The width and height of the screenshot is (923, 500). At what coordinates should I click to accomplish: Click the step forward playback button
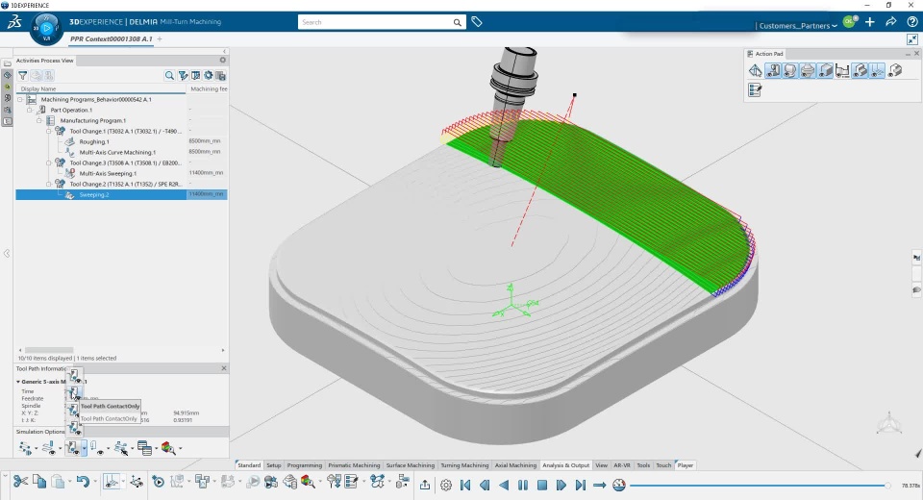pos(561,485)
